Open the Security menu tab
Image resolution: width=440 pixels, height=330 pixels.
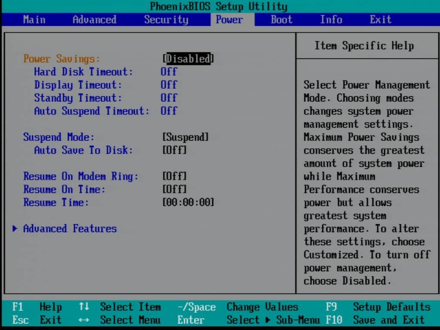pyautogui.click(x=166, y=20)
